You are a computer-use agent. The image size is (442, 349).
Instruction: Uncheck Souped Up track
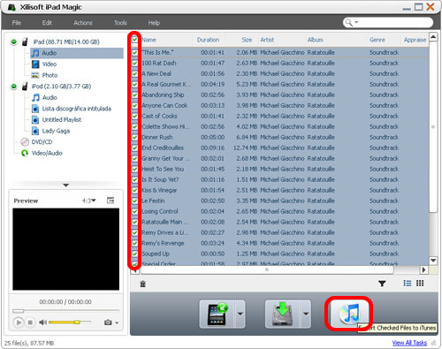pyautogui.click(x=134, y=254)
